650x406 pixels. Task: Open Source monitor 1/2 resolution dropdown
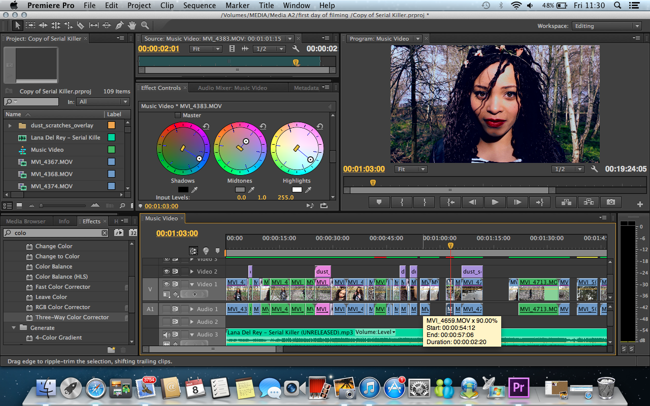(x=270, y=49)
